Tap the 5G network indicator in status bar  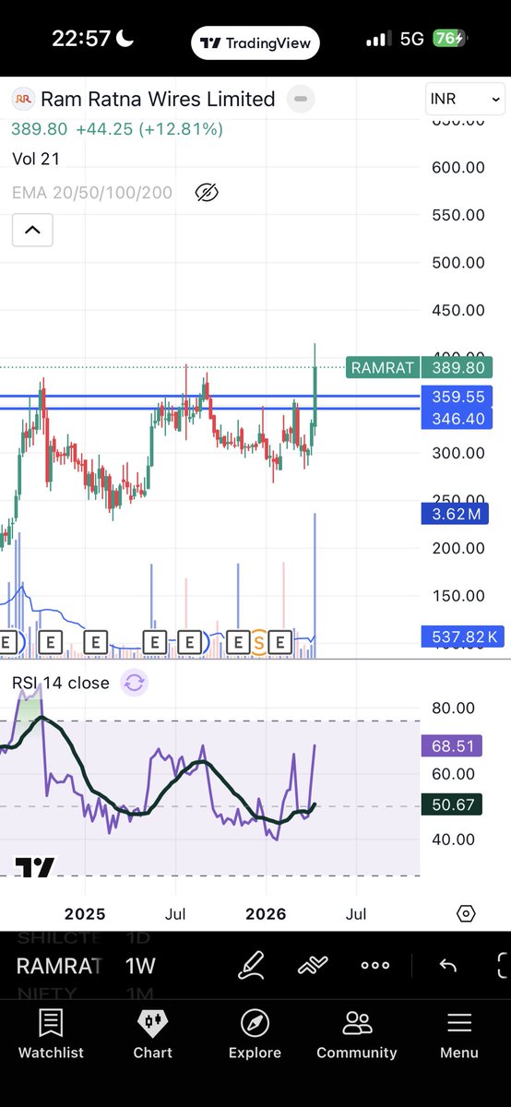pos(412,39)
